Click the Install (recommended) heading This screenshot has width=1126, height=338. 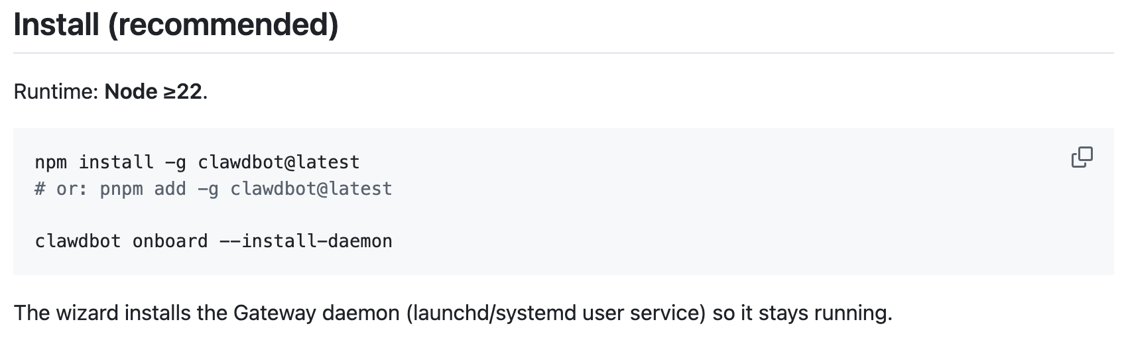click(176, 25)
